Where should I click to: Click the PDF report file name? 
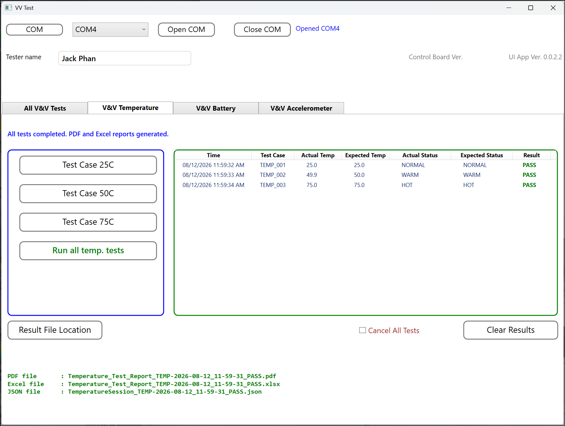pos(172,376)
